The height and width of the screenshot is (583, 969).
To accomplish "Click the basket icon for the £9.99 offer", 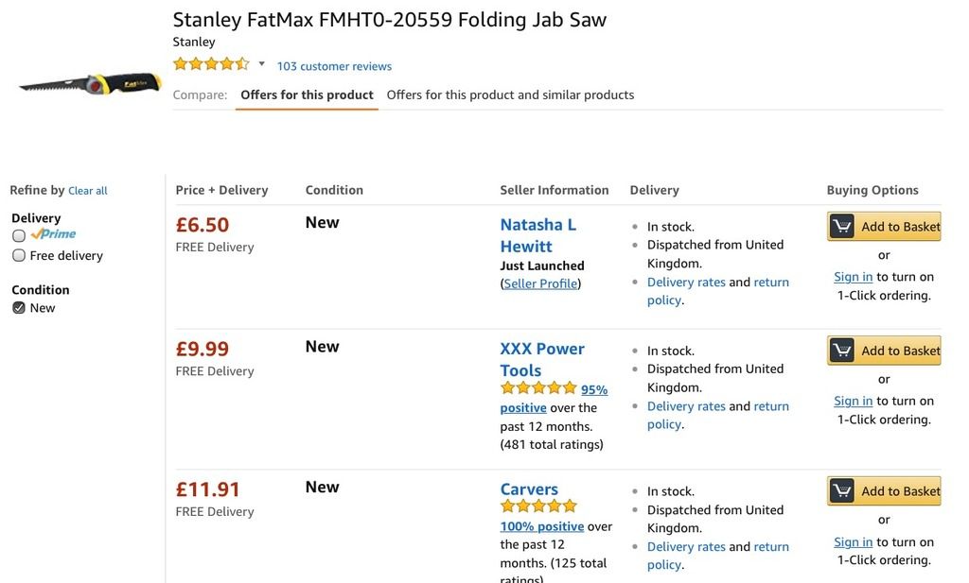I will (x=841, y=351).
